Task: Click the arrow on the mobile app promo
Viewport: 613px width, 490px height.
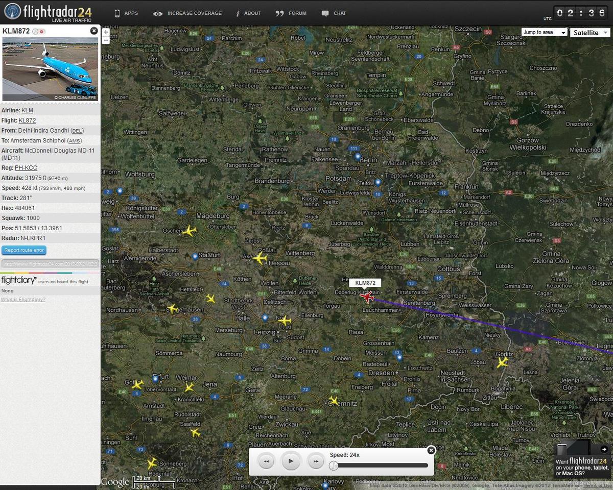Action: [604, 449]
